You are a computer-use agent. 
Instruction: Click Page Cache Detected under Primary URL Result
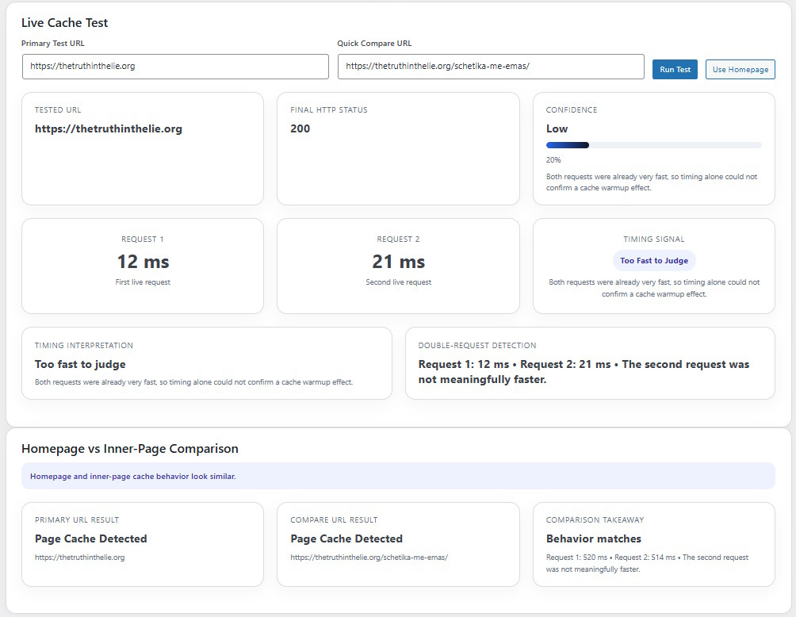pyautogui.click(x=91, y=538)
